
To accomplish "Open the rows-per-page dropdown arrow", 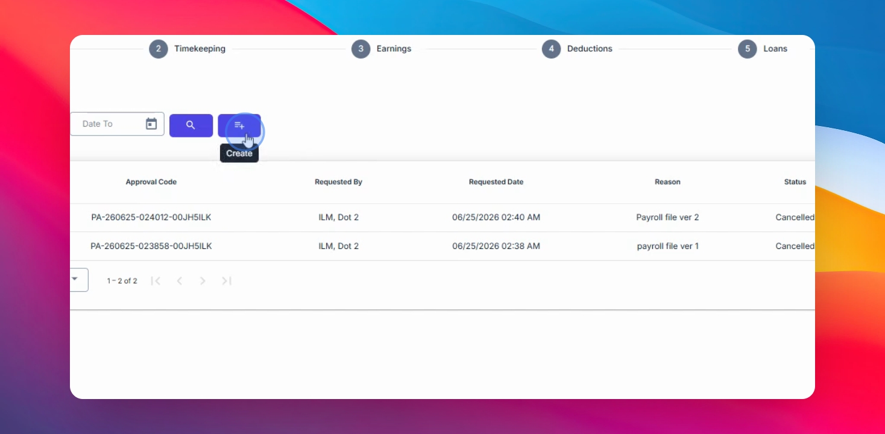I will pyautogui.click(x=75, y=279).
